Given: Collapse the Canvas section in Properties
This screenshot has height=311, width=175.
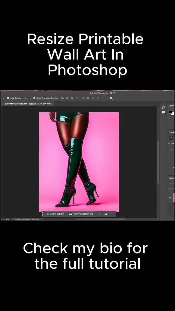Looking at the screenshot, I should click(x=169, y=143).
